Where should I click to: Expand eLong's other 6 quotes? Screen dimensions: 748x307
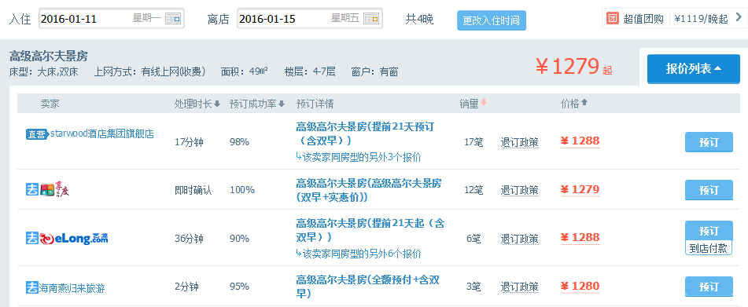tap(358, 254)
